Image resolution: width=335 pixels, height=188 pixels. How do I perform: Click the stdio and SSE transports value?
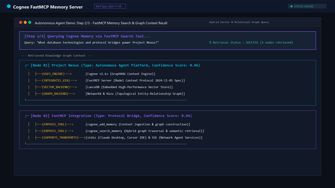(144, 137)
